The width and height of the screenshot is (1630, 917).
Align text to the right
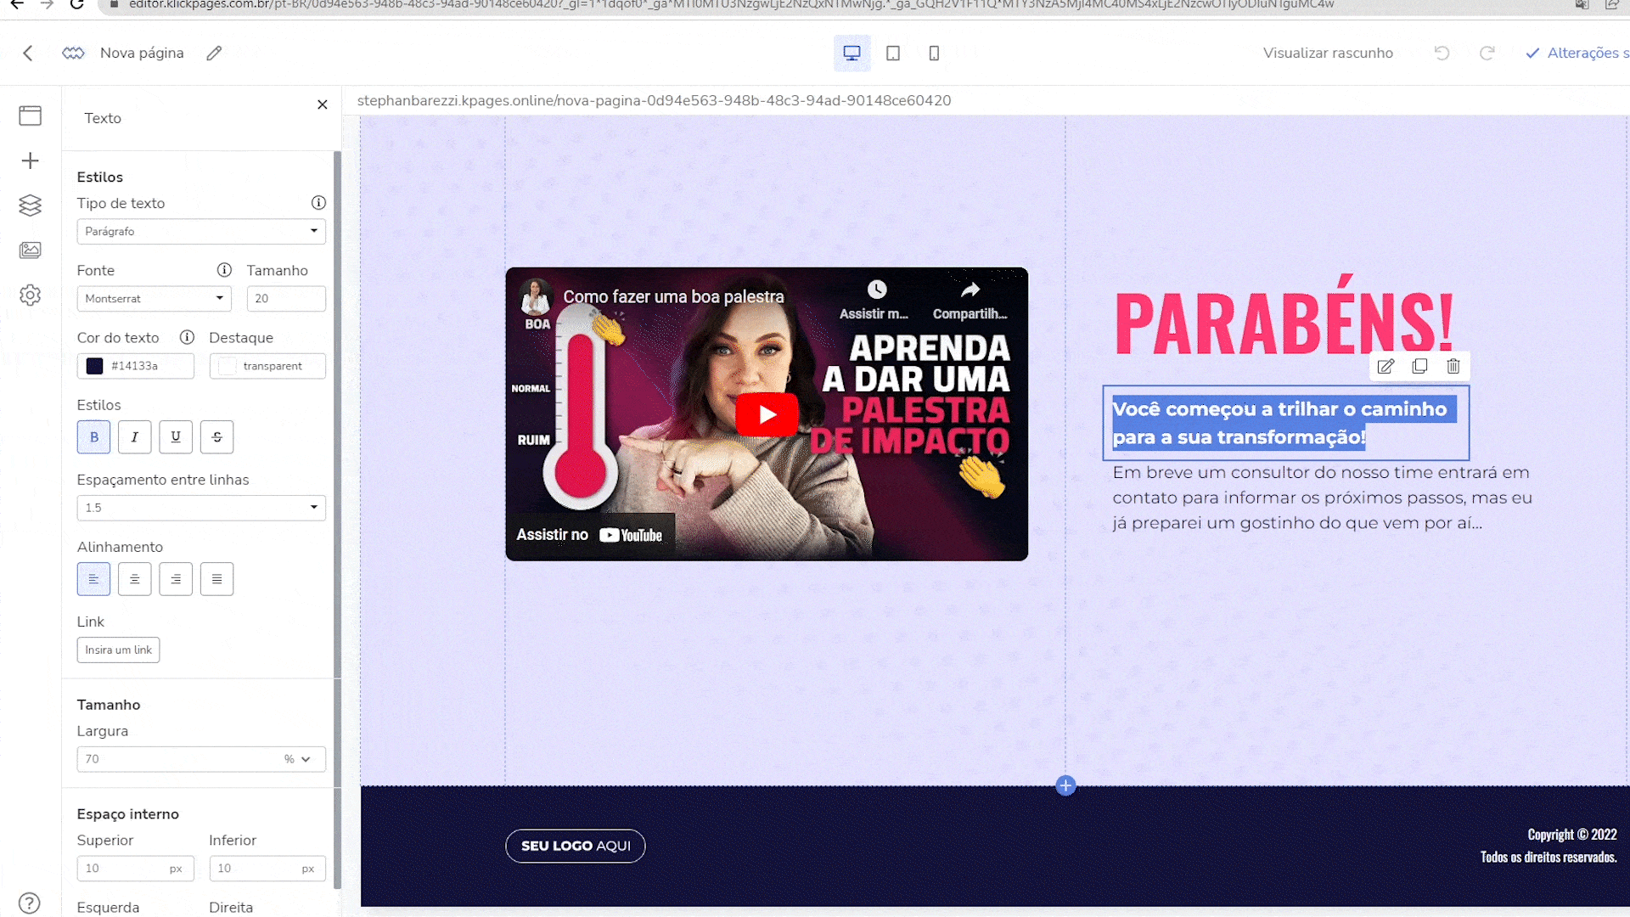point(176,579)
